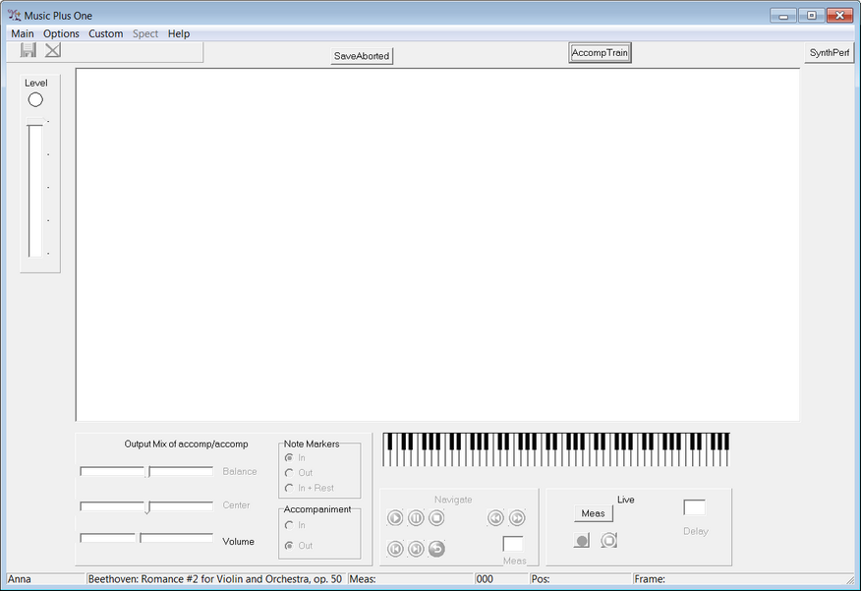
Task: Click the fast-forward icon in Navigate
Action: tap(517, 518)
